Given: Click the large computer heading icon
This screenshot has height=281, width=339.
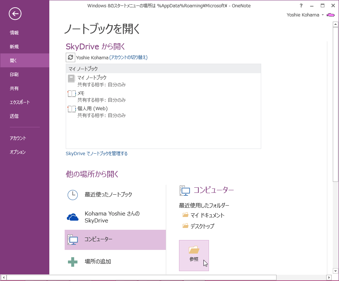Looking at the screenshot, I should 184,191.
